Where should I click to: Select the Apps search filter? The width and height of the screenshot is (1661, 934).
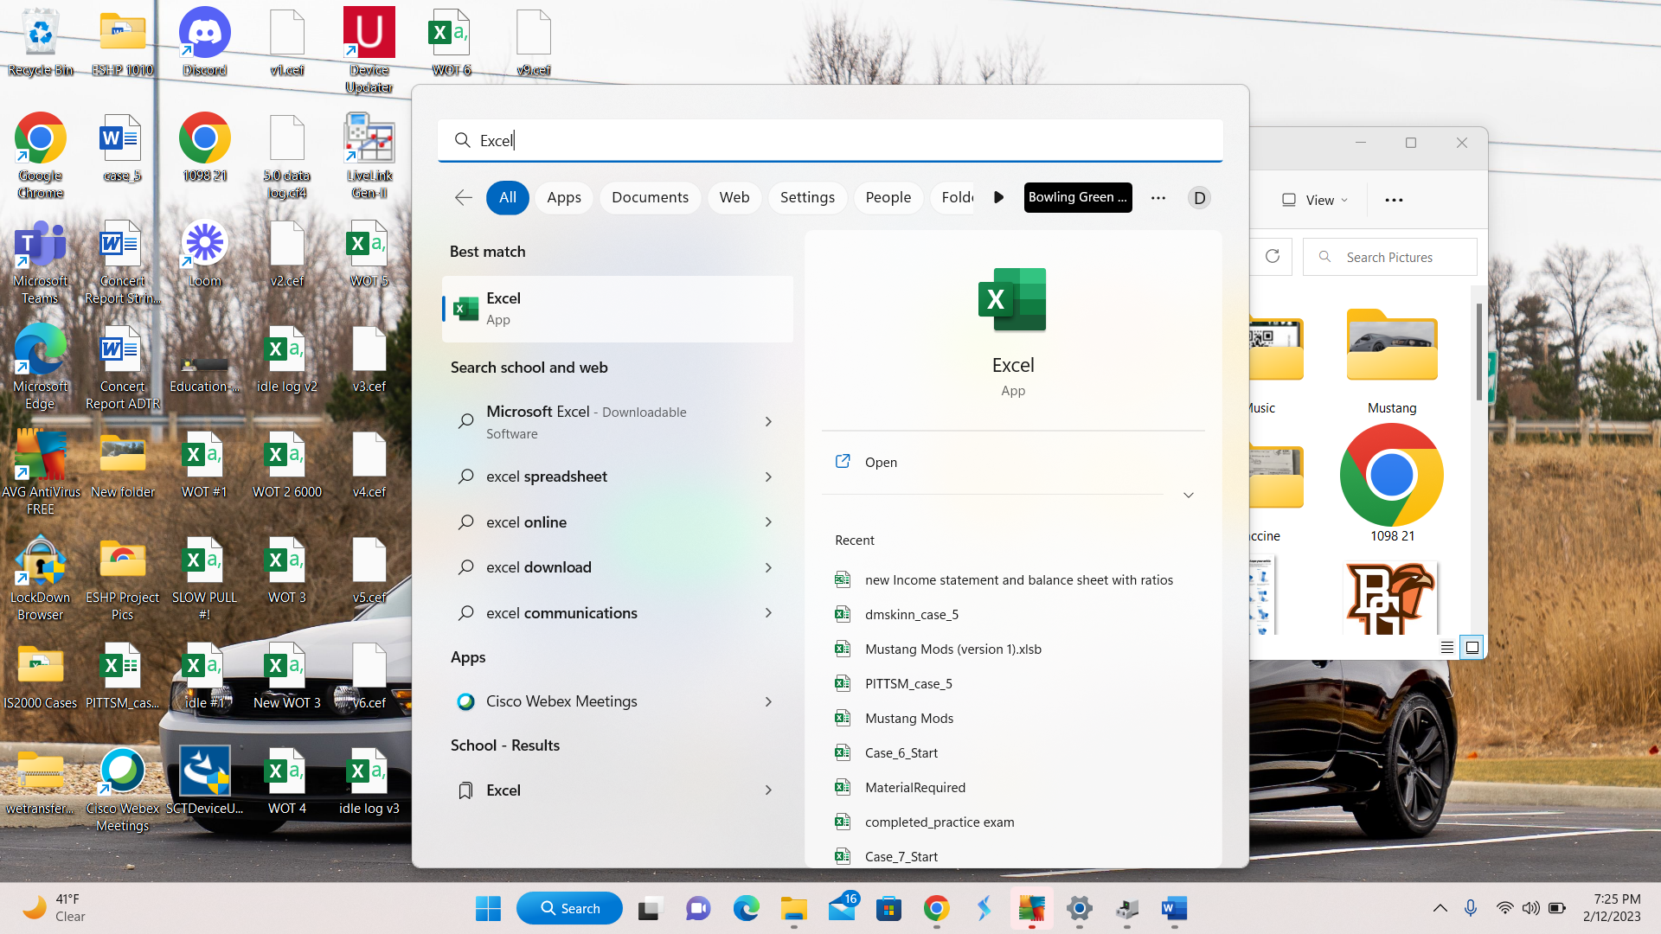(x=563, y=197)
